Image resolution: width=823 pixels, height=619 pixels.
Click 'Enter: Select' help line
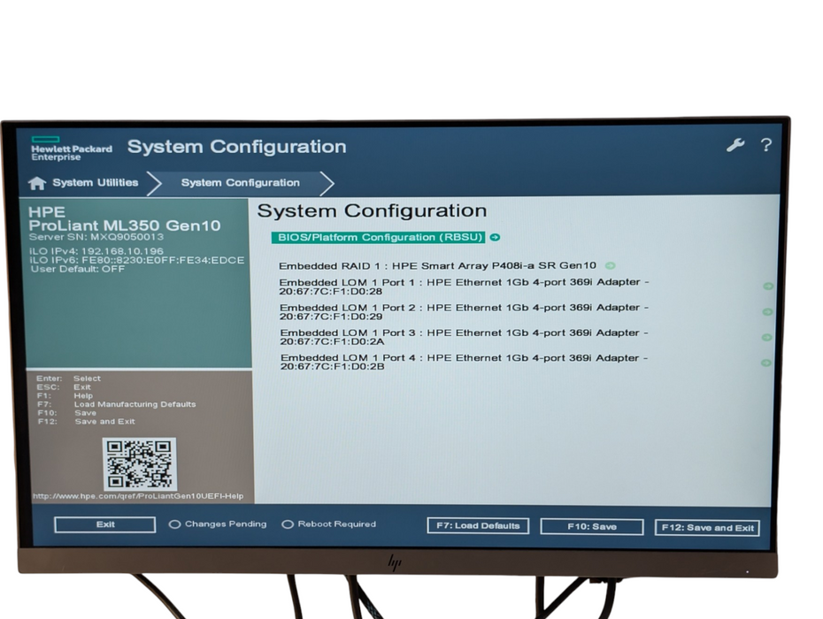[68, 378]
